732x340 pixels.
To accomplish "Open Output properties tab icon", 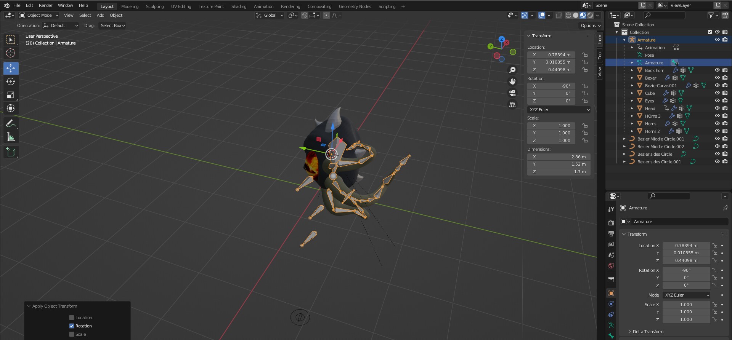I will pyautogui.click(x=611, y=233).
